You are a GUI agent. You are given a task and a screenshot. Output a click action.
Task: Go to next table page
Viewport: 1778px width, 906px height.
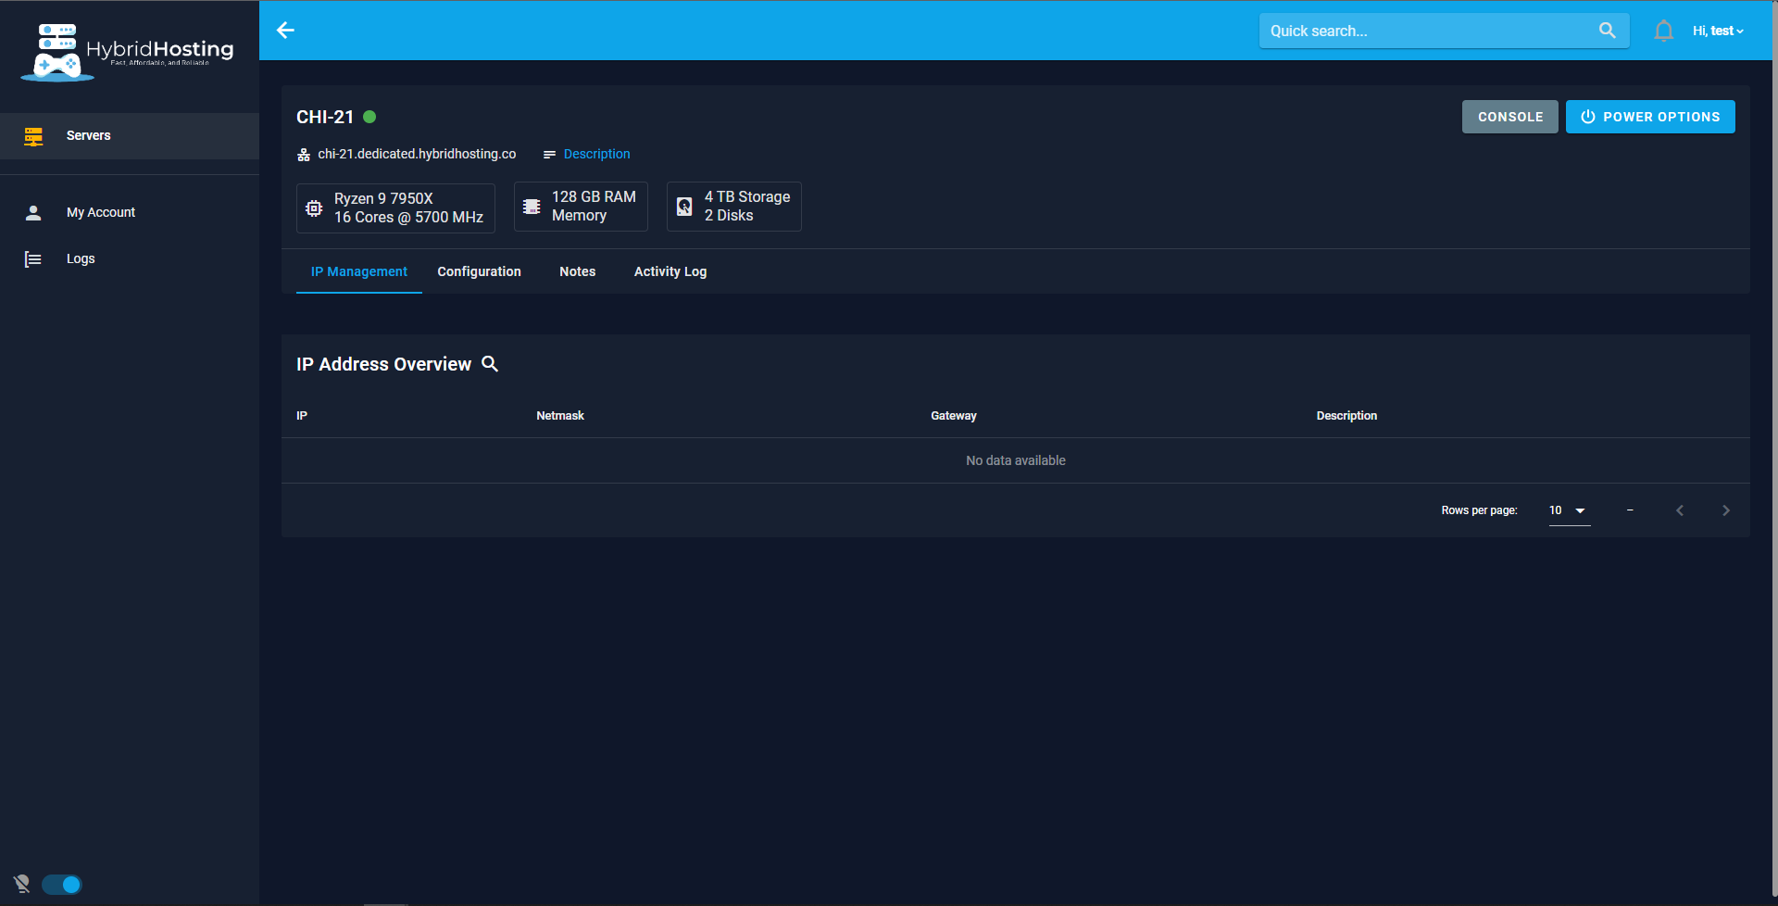pos(1726,510)
